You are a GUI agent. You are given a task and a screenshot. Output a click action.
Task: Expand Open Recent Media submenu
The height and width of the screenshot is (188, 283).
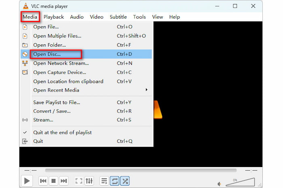[86, 90]
